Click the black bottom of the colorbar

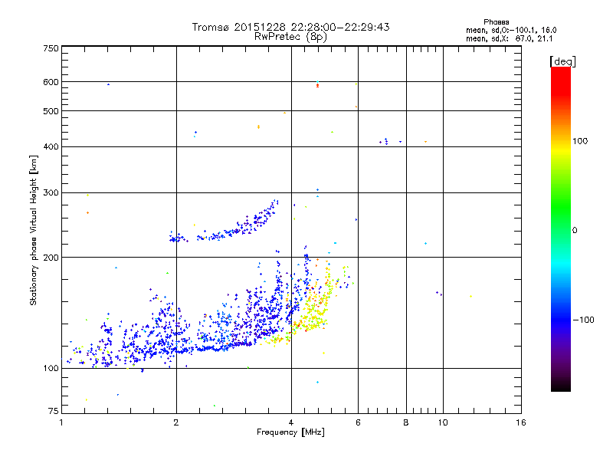[x=561, y=386]
